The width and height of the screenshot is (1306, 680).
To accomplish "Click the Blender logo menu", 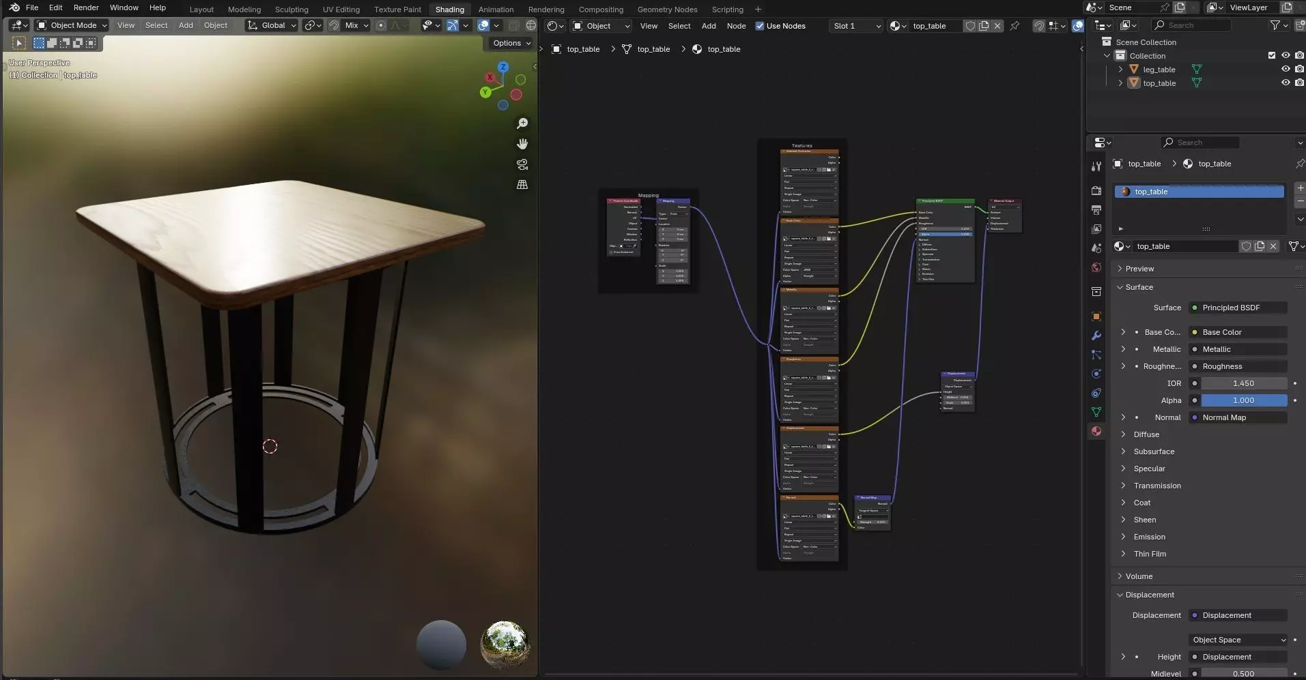I will tap(14, 8).
